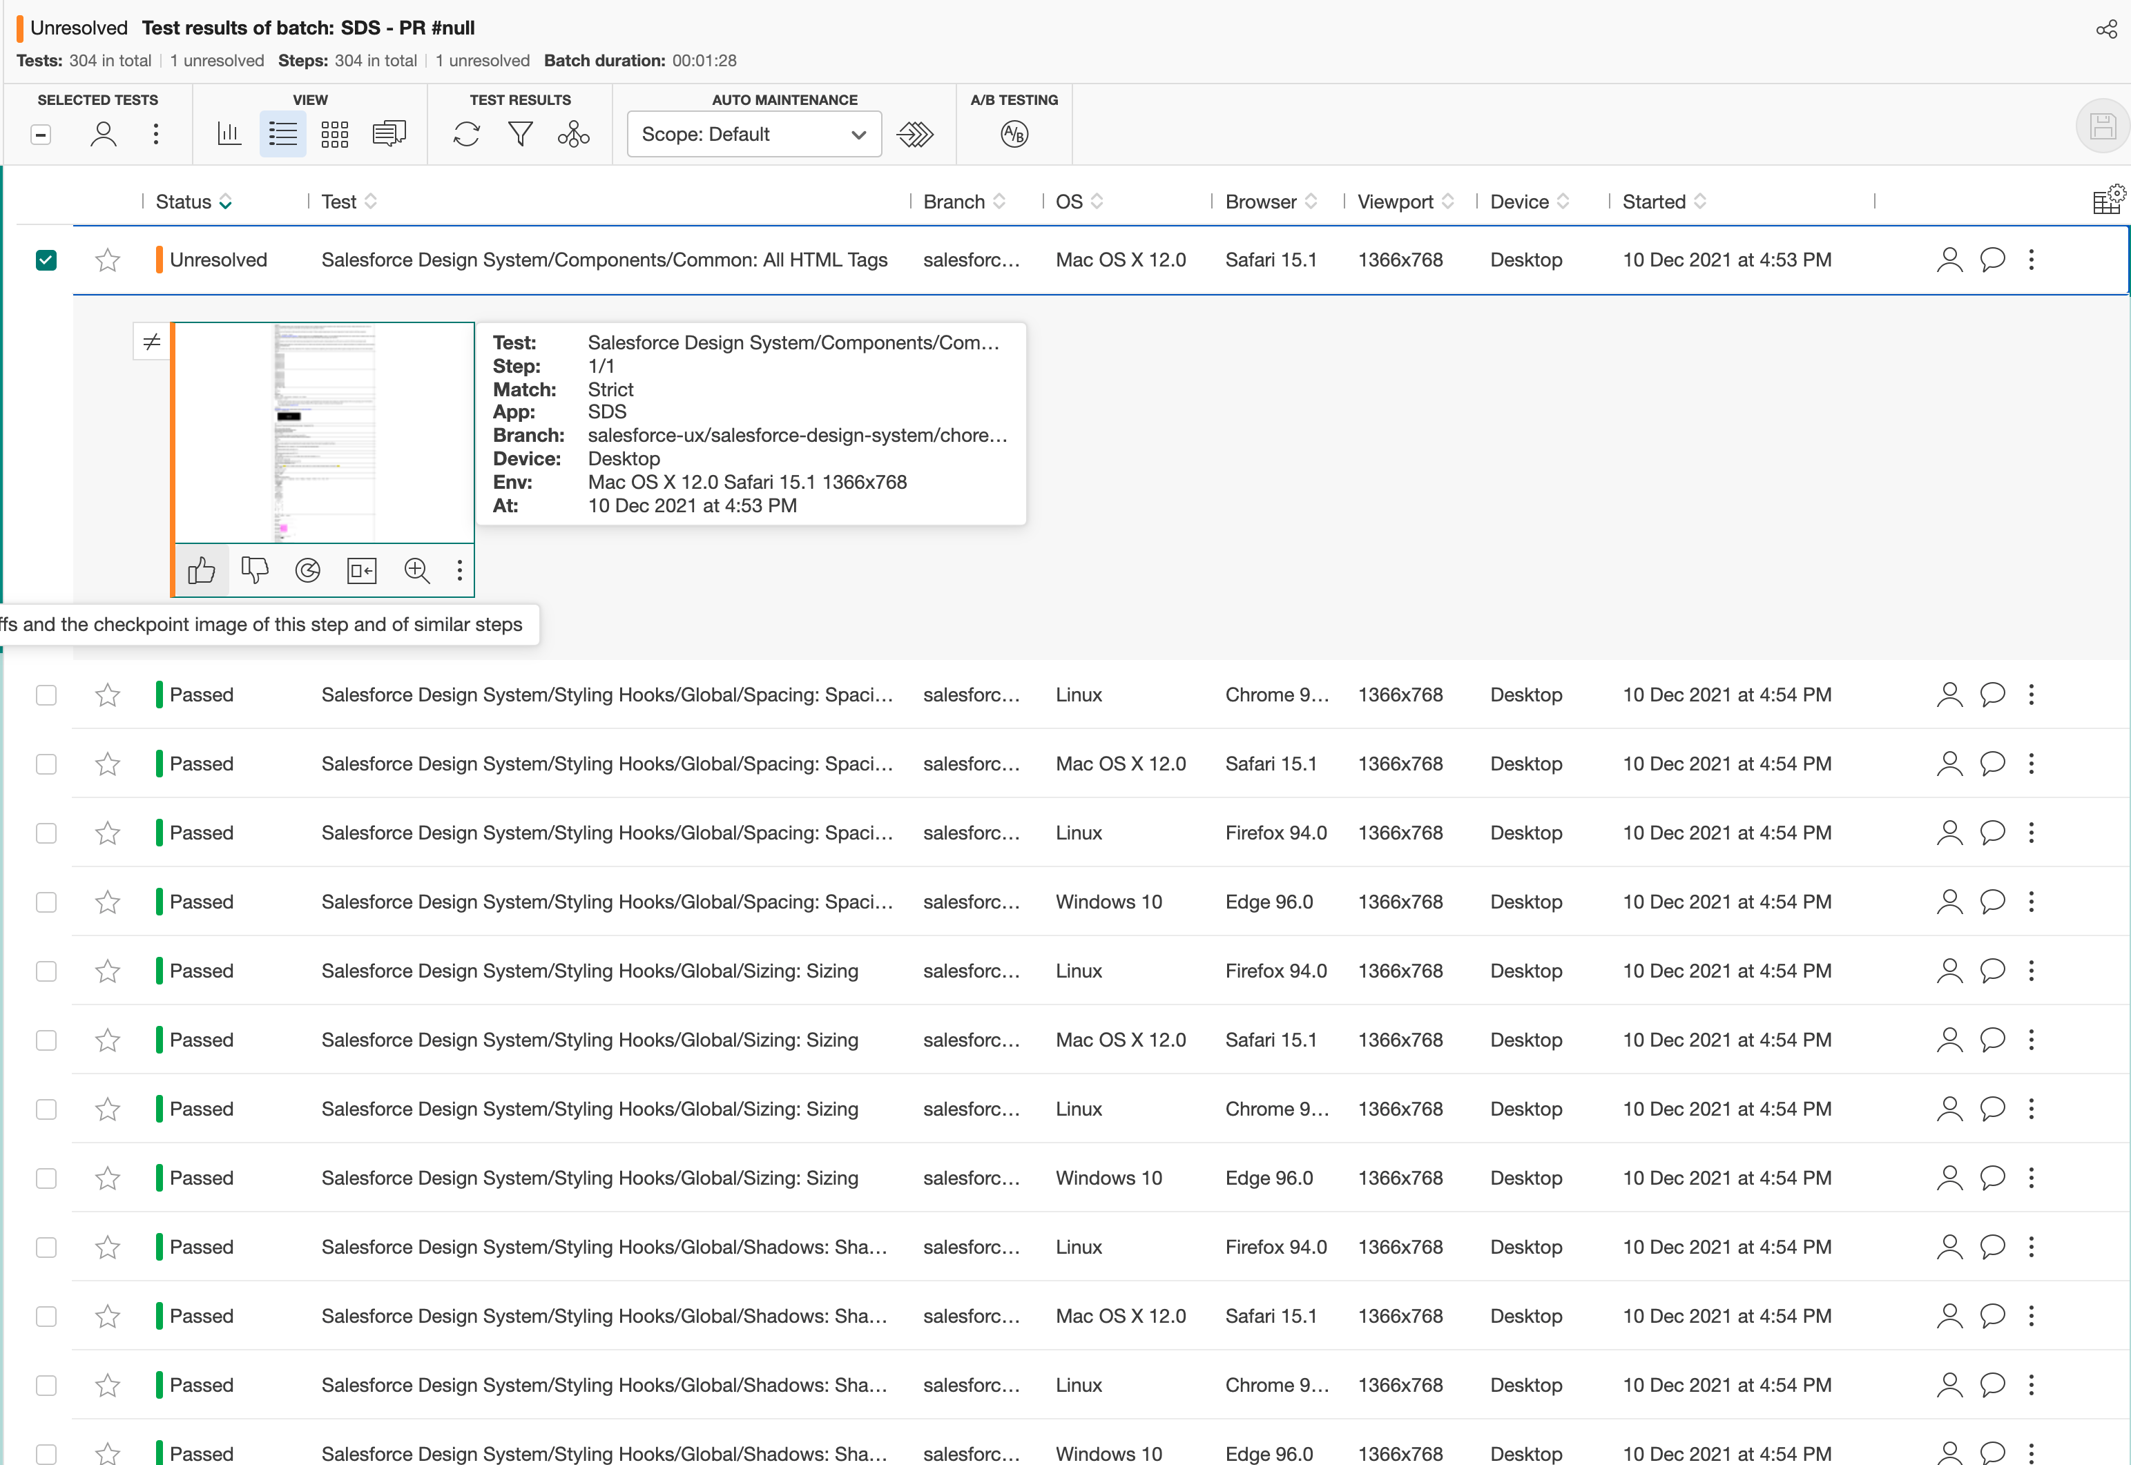The image size is (2131, 1465).
Task: Zoom into the checkpoint thumbnail
Action: [x=417, y=570]
